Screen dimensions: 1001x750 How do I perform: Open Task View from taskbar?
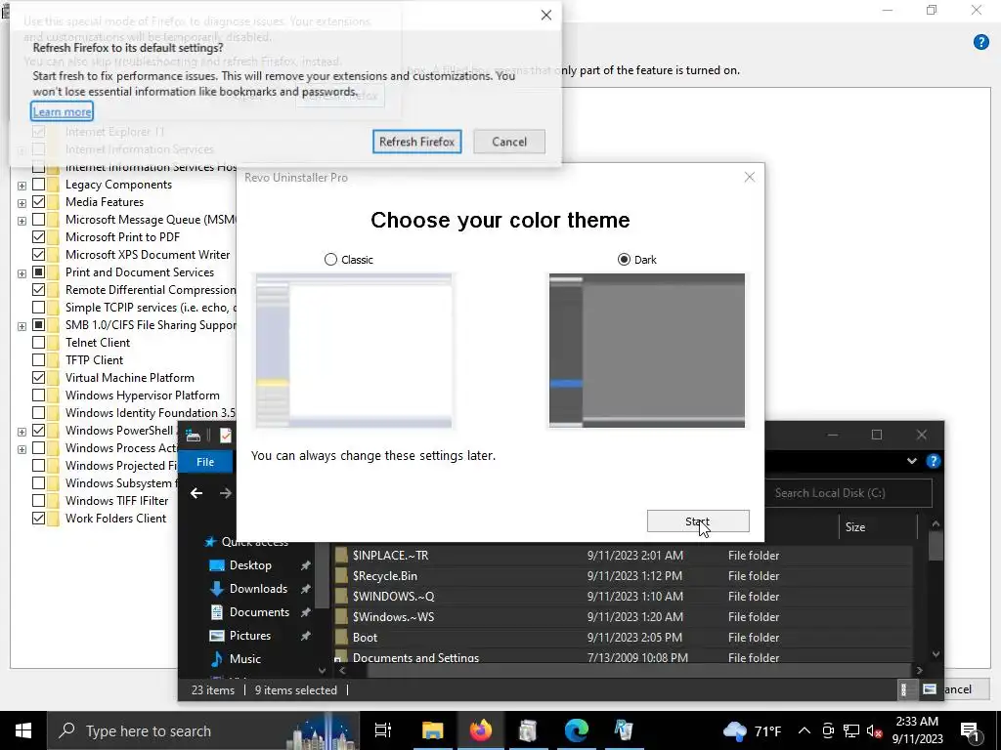[383, 730]
